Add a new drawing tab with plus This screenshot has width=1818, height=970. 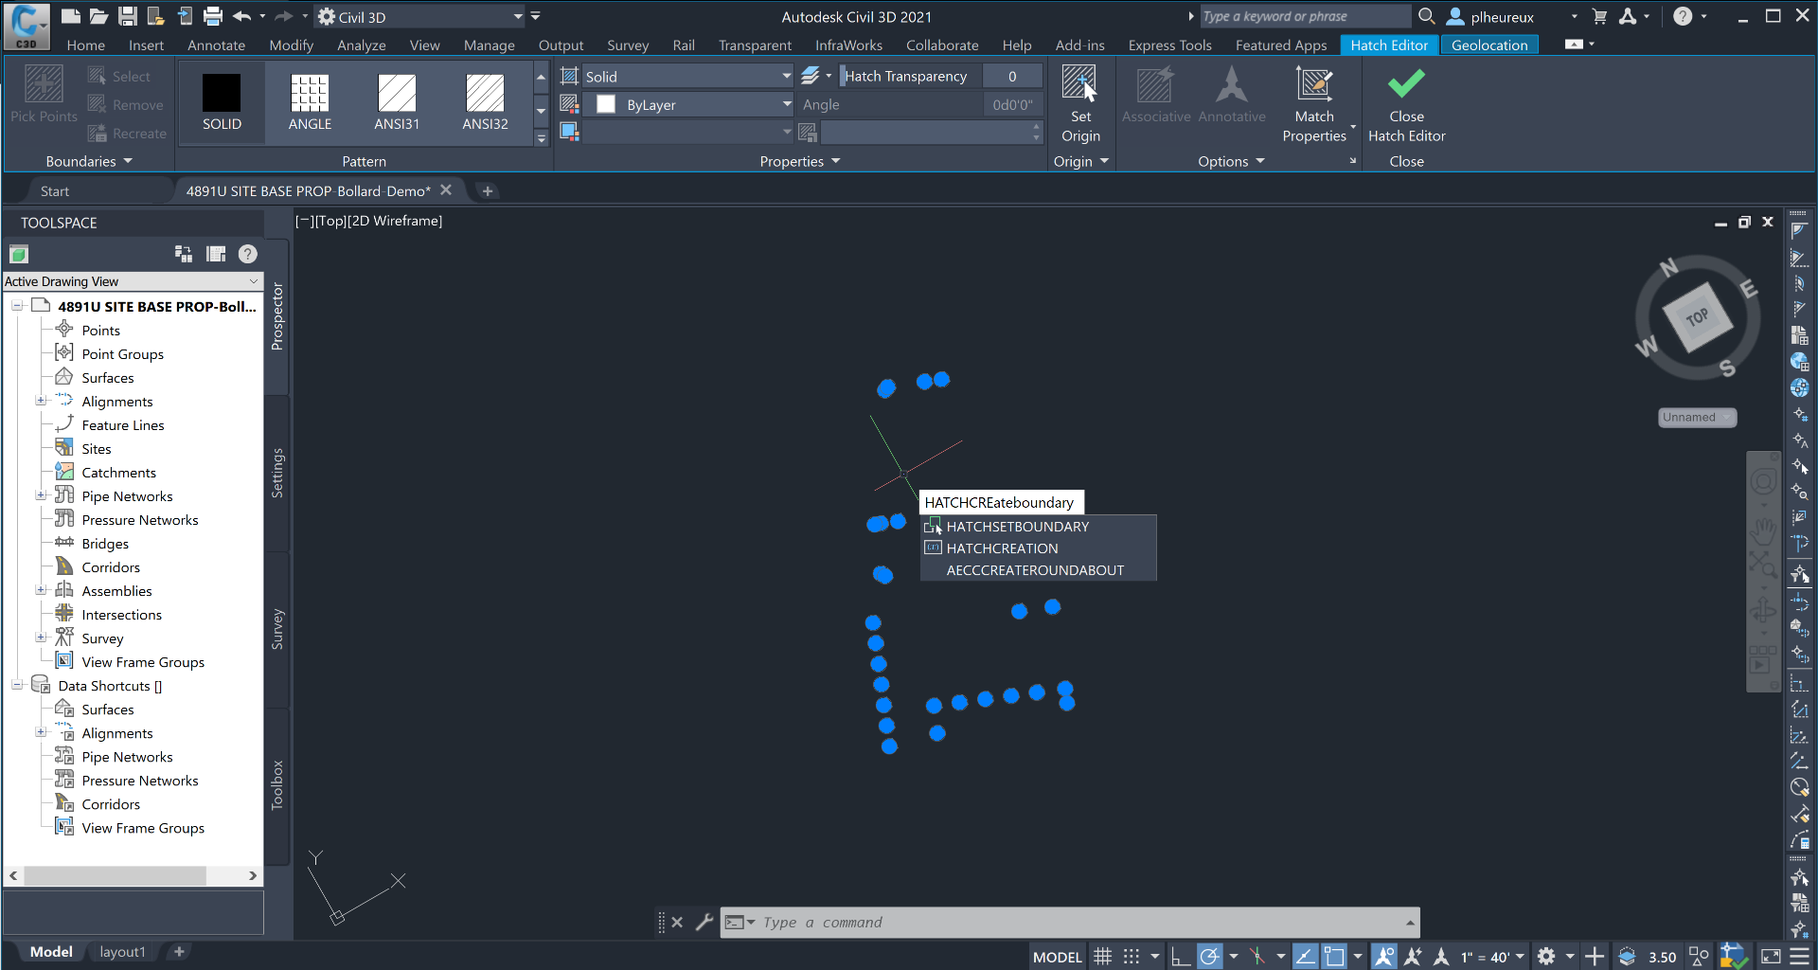coord(487,190)
